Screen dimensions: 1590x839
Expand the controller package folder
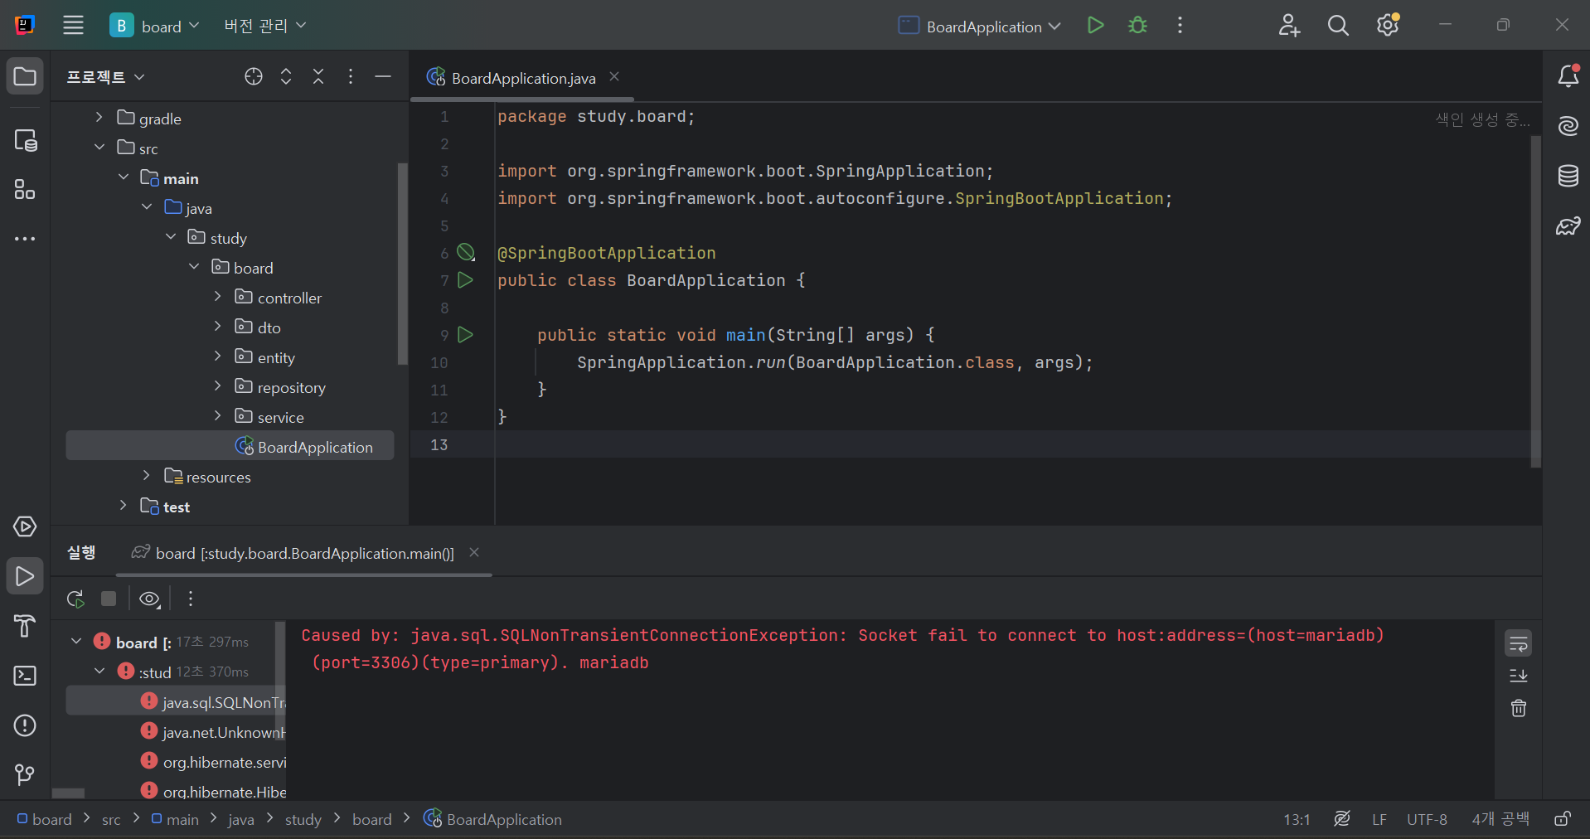coord(218,297)
